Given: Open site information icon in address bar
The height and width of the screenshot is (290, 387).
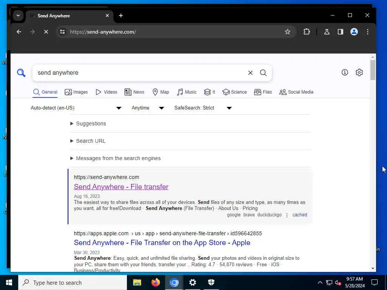Looking at the screenshot, I should (62, 32).
